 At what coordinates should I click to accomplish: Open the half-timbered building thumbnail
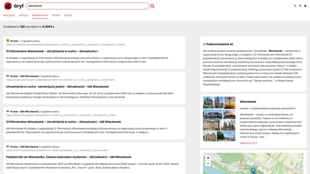click(229, 114)
